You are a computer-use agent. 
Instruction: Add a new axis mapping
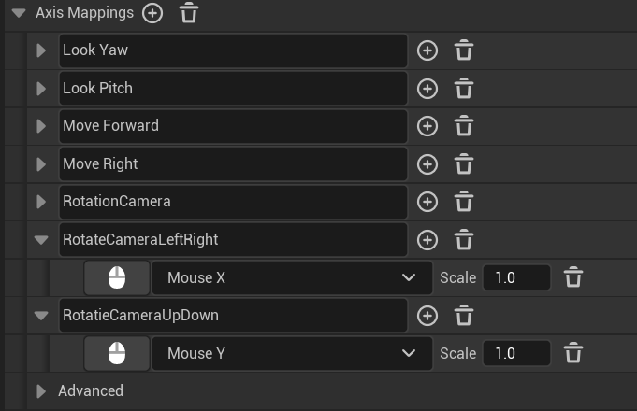click(152, 13)
